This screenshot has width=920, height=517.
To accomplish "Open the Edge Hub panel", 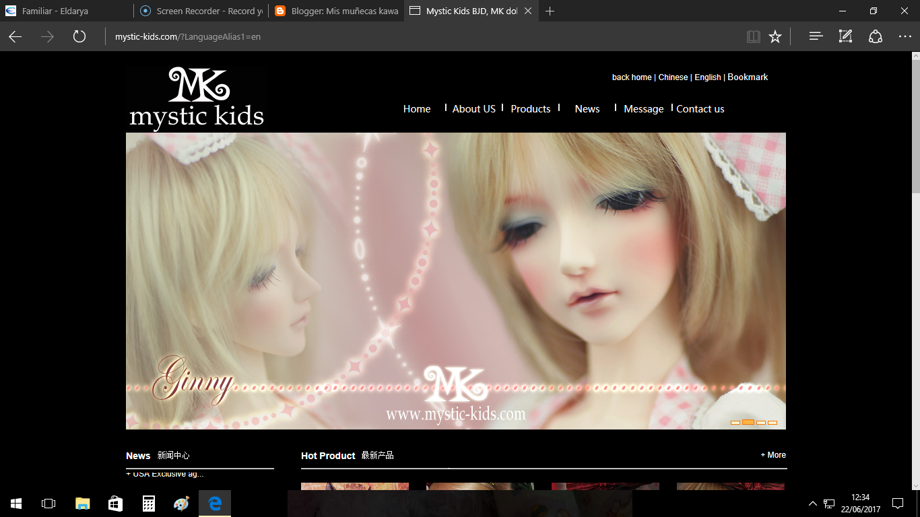I will point(815,36).
